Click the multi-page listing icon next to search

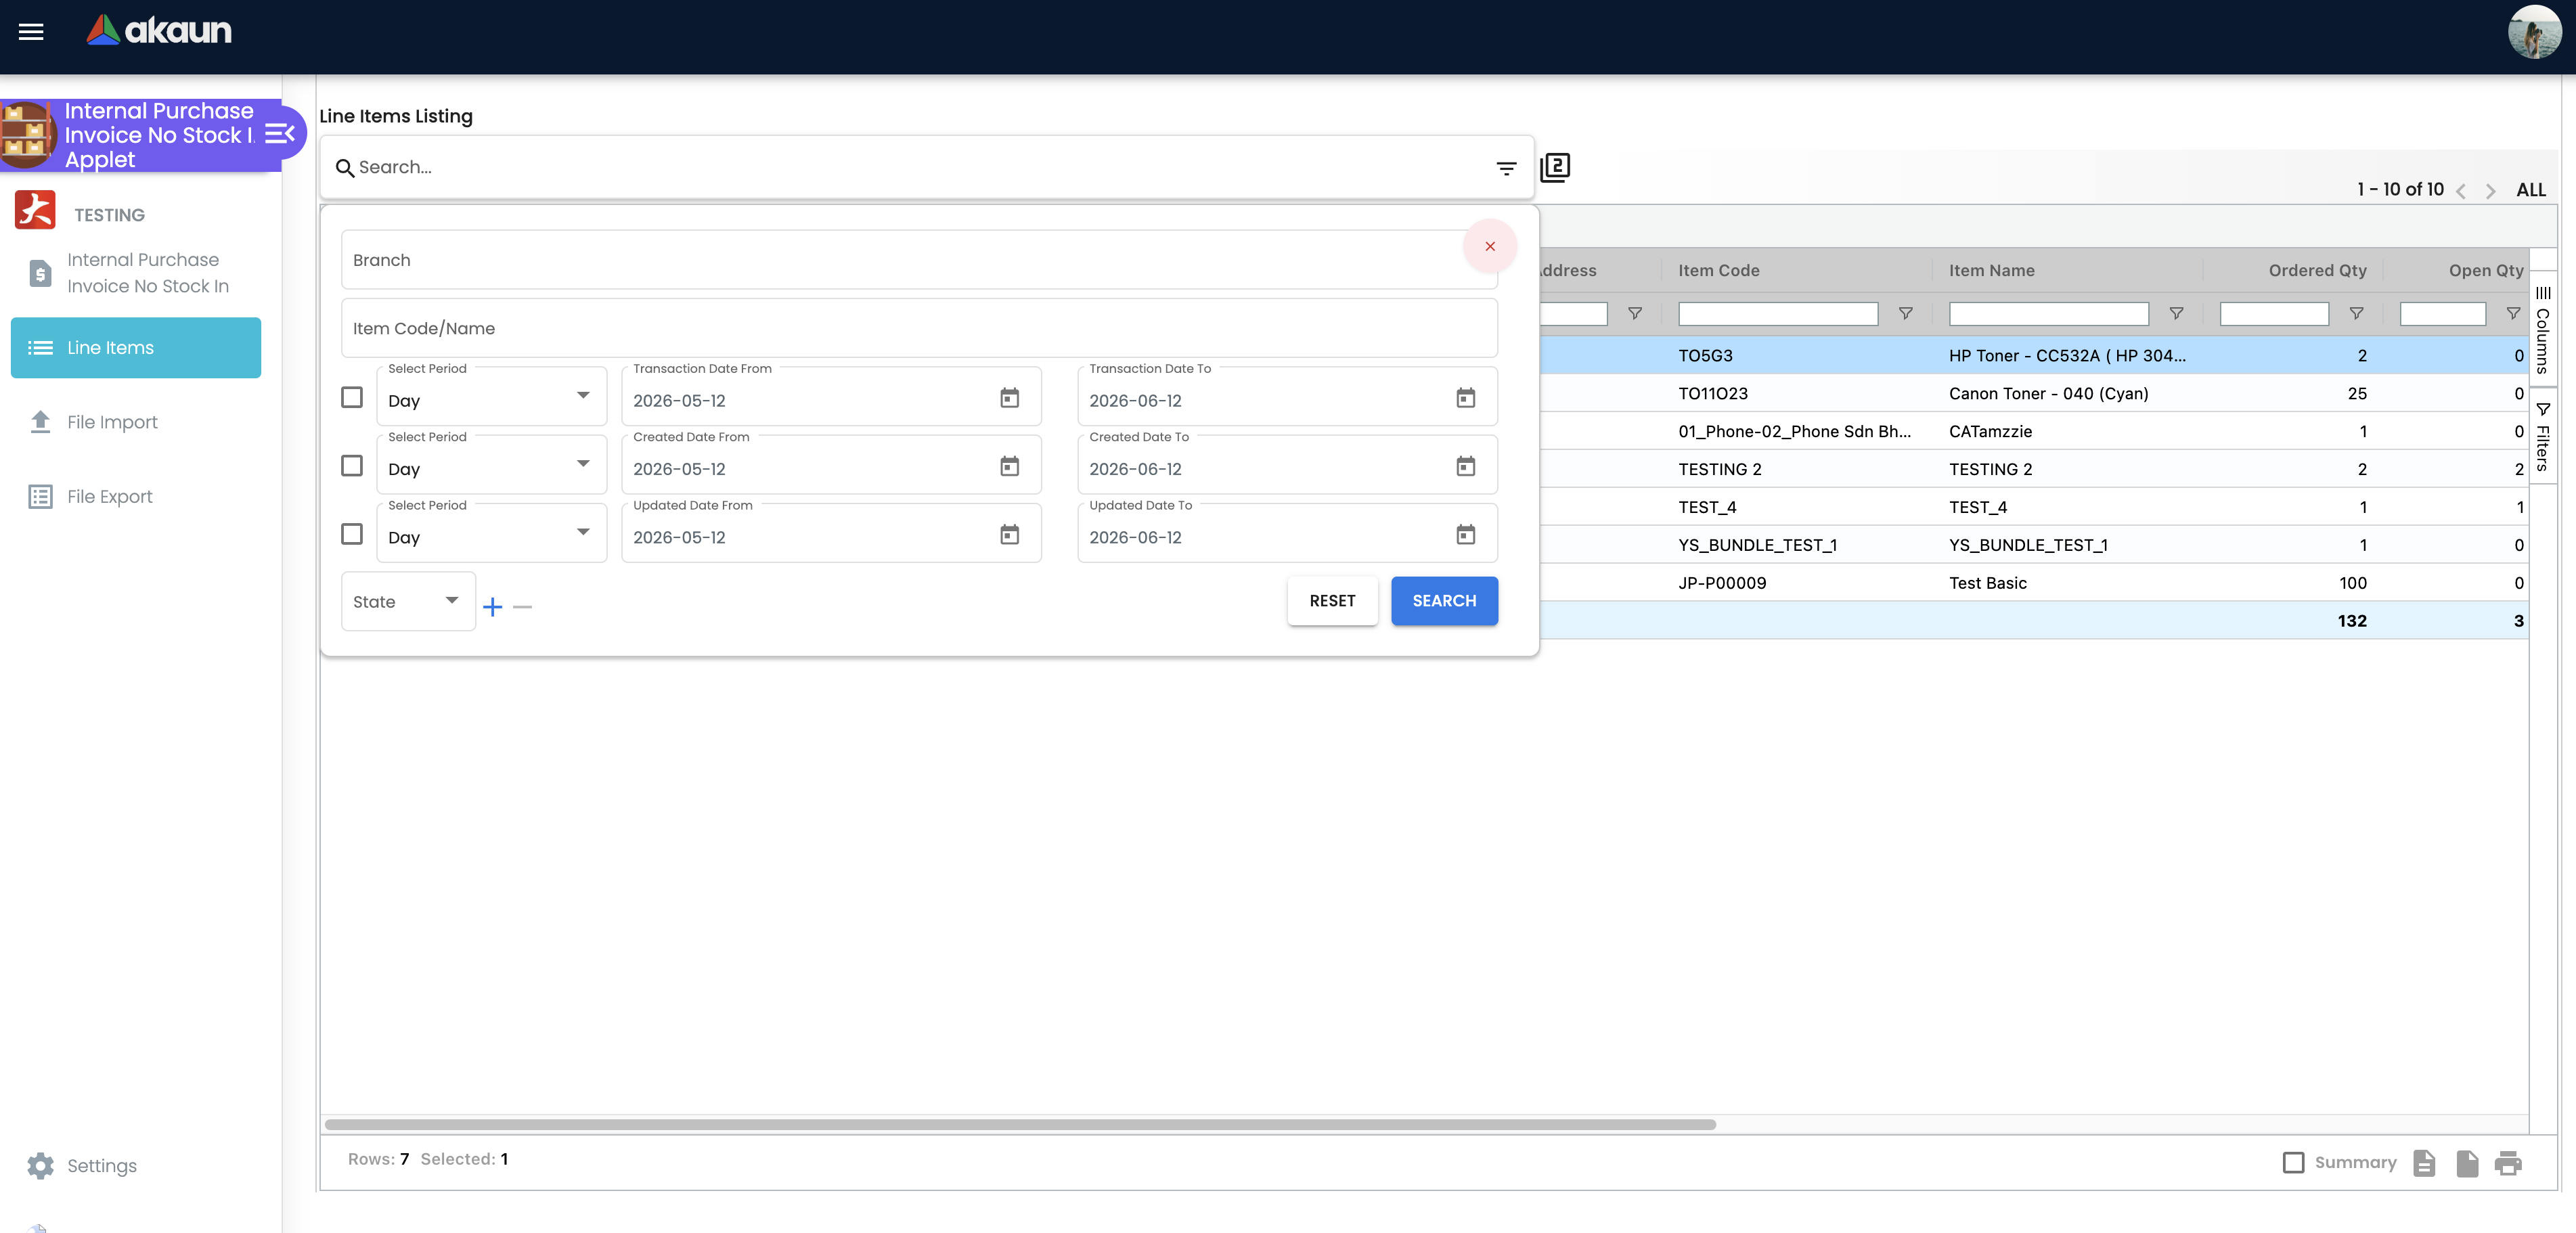[1555, 167]
